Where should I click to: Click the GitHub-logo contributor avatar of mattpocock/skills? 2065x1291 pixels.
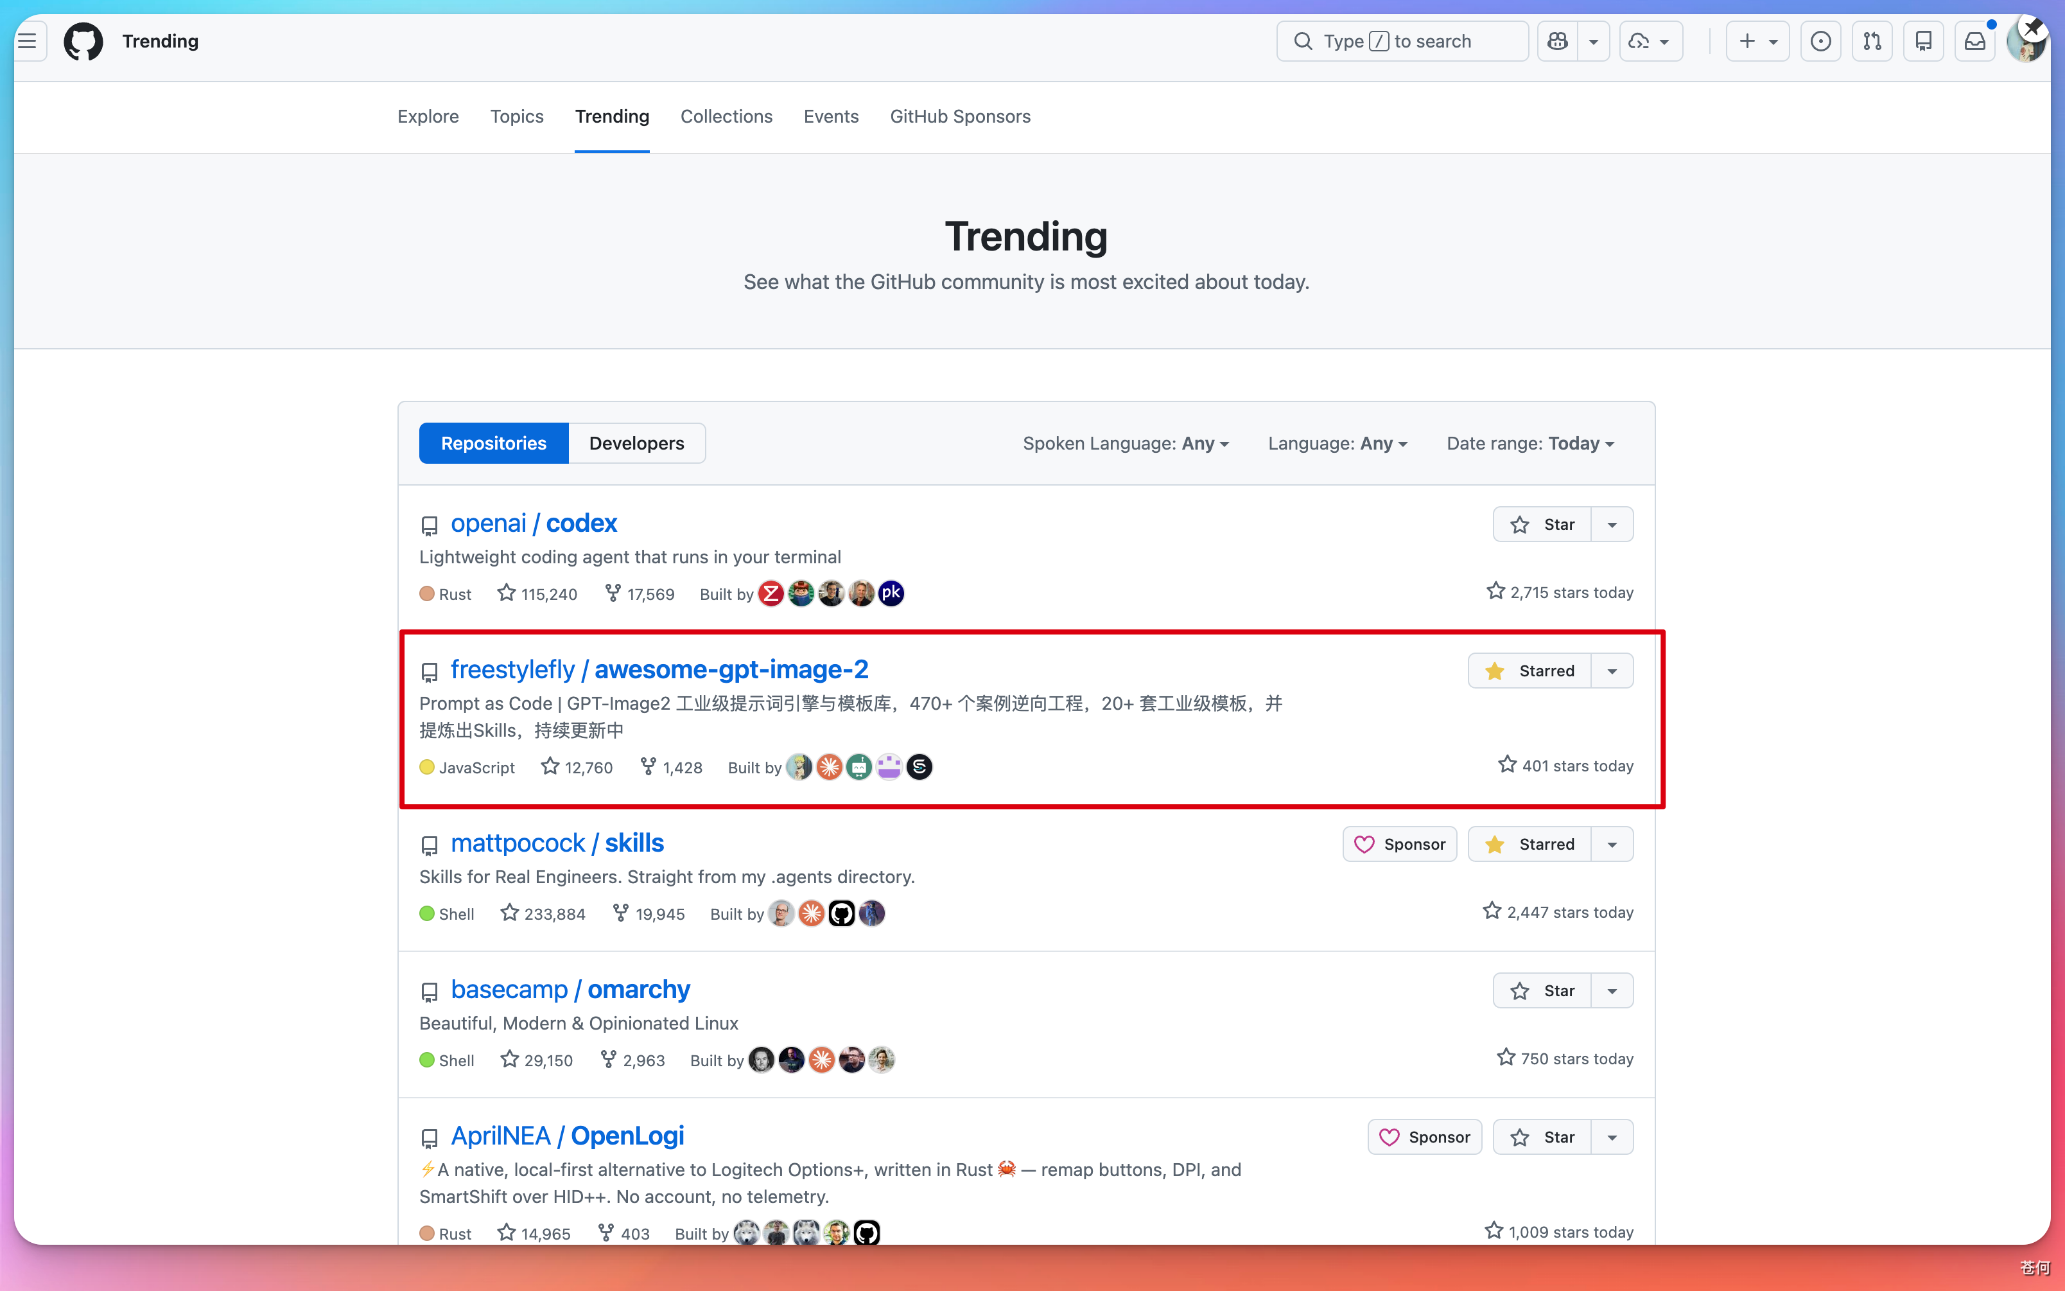pos(841,913)
